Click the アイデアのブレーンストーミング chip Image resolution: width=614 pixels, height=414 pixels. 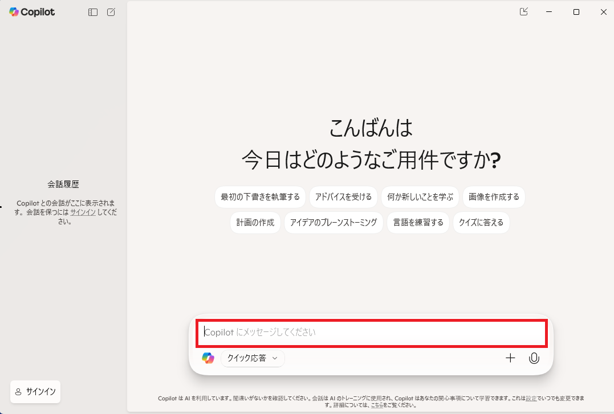click(334, 223)
